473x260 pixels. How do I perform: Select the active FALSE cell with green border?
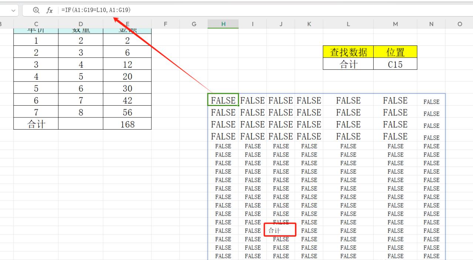tap(223, 100)
